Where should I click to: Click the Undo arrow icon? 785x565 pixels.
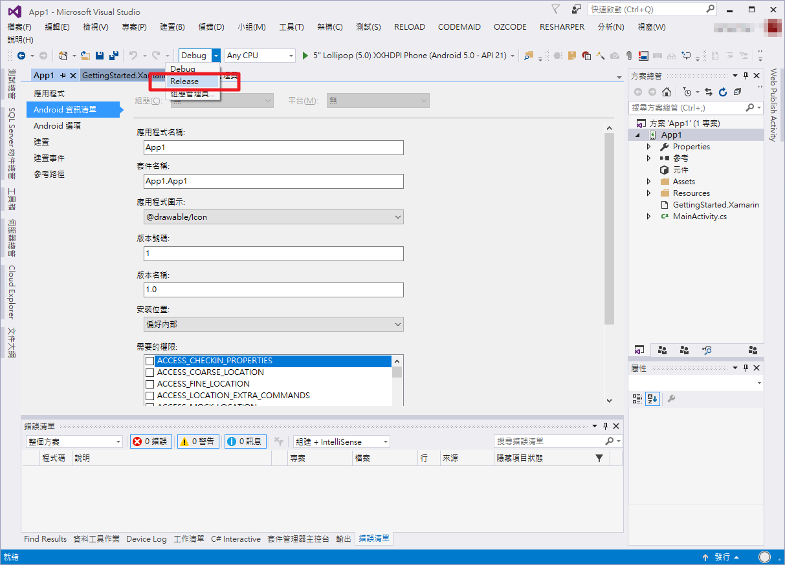point(133,56)
